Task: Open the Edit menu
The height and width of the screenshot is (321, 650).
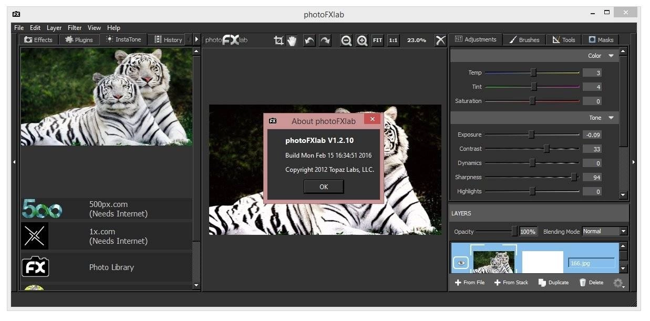Action: point(35,28)
